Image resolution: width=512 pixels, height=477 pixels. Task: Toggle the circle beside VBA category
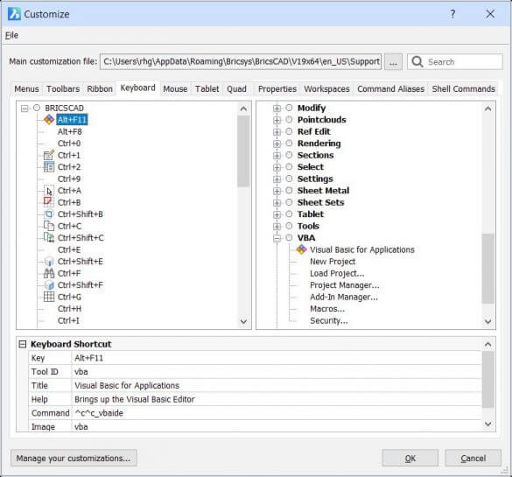pyautogui.click(x=289, y=237)
